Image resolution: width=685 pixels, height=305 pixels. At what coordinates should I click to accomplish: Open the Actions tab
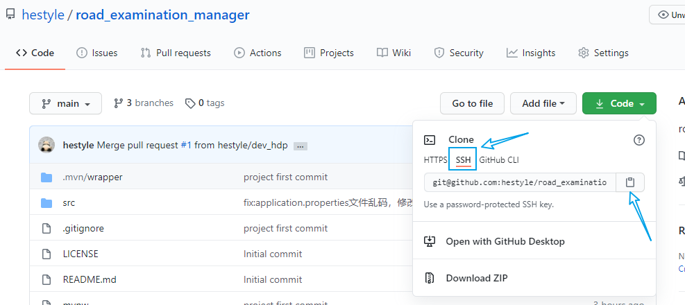(x=257, y=53)
